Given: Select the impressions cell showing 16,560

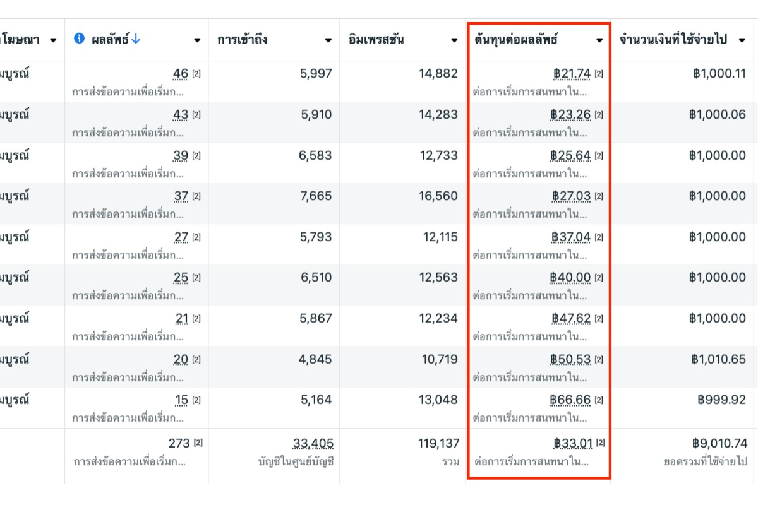Looking at the screenshot, I should 438,196.
